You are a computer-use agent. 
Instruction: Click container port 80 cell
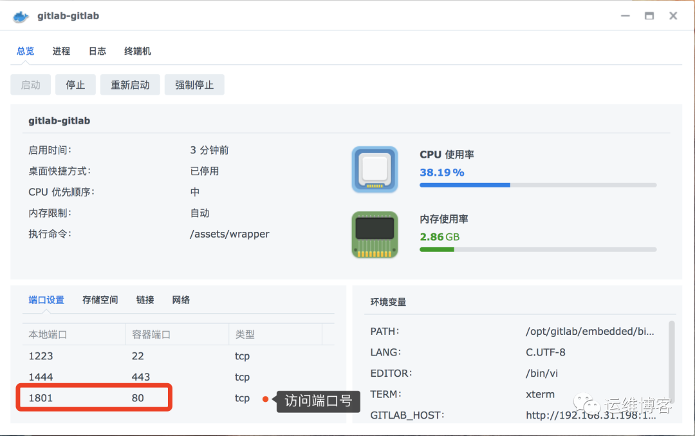138,398
